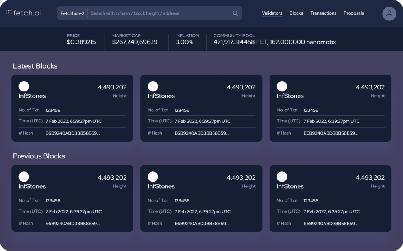Open the Proposals tab
403x251 pixels.
pyautogui.click(x=353, y=13)
